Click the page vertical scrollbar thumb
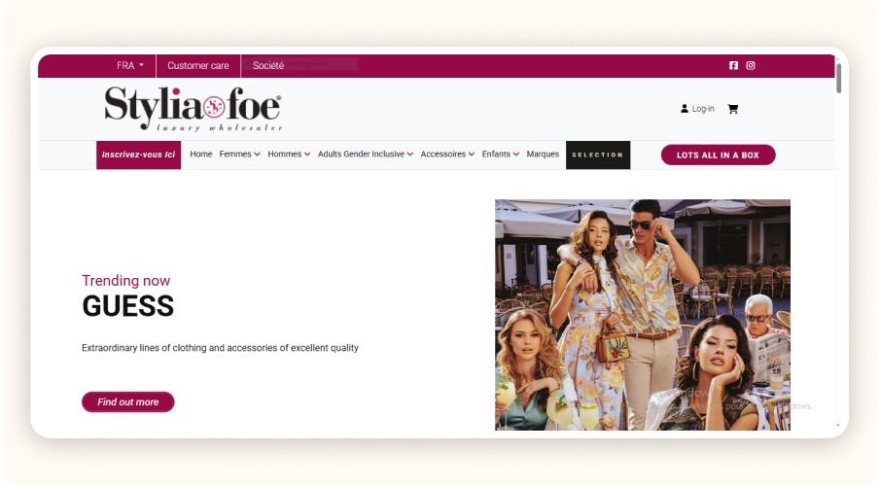 838,79
